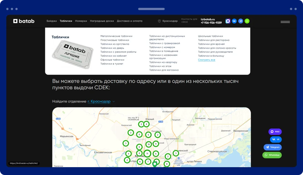Open the Наградные доски menu item
The height and width of the screenshot is (175, 303).
pyautogui.click(x=102, y=21)
